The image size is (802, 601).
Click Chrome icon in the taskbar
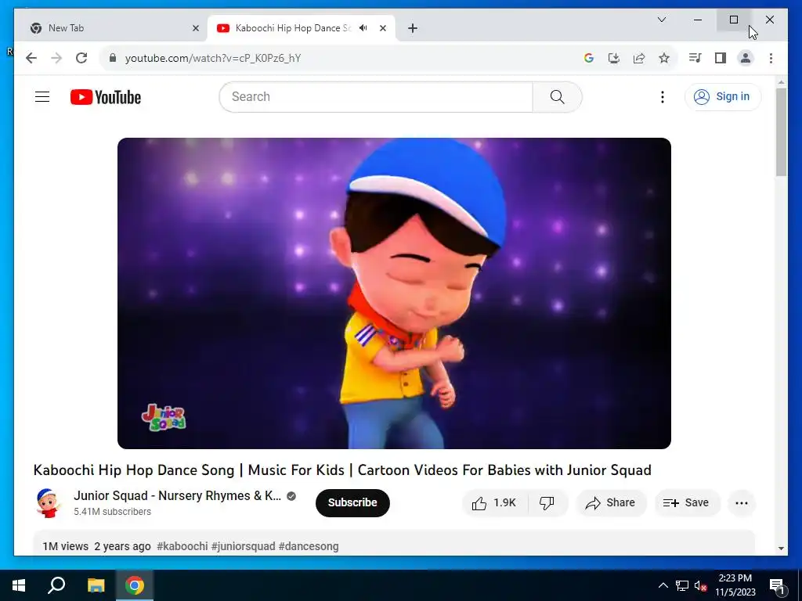click(x=135, y=585)
